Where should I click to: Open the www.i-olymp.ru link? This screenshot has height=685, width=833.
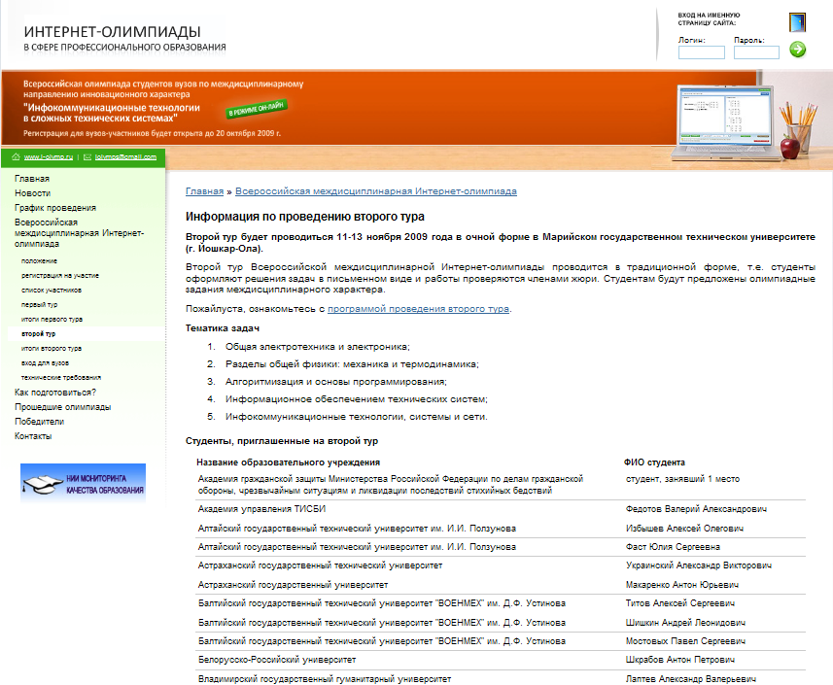(49, 157)
